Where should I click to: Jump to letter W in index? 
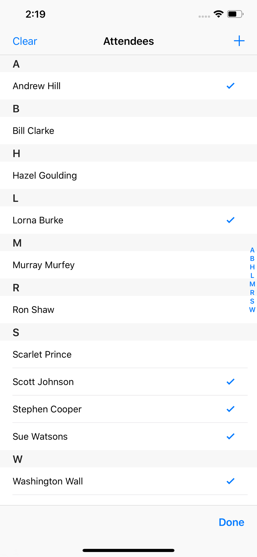pyautogui.click(x=252, y=310)
